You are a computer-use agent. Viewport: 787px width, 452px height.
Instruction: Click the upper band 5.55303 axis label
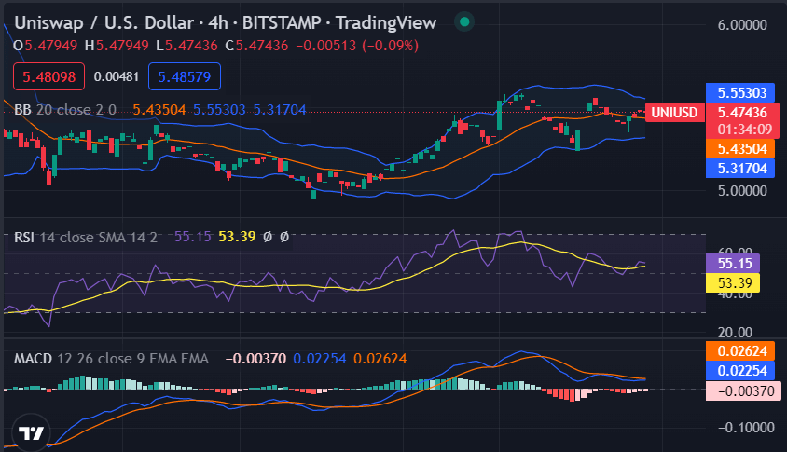point(740,93)
